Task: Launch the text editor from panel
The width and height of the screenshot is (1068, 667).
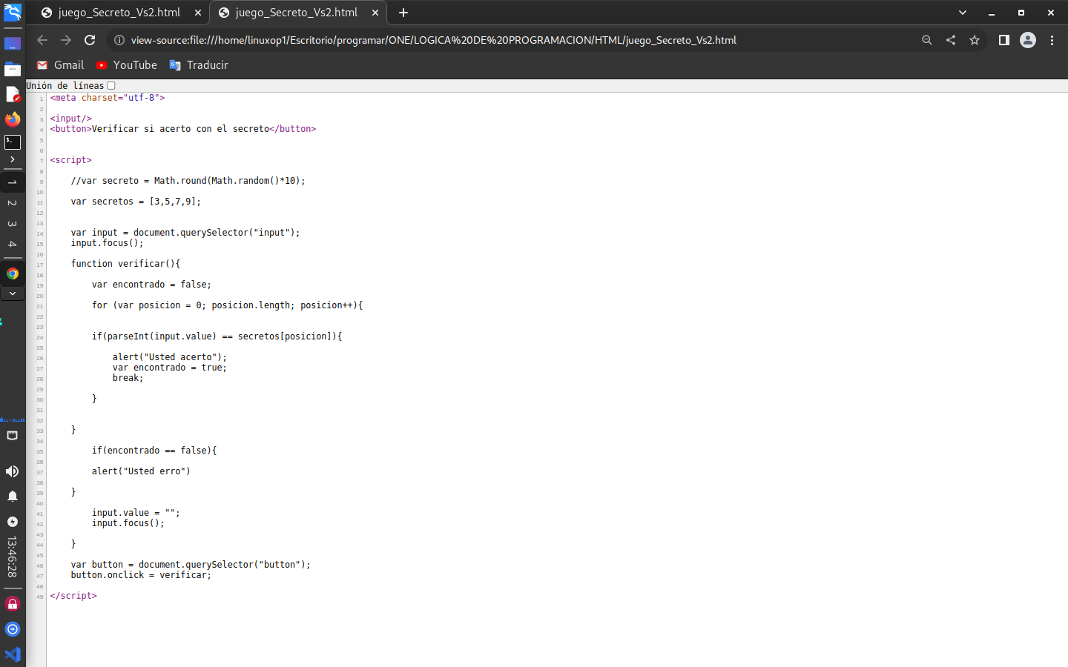Action: click(x=13, y=94)
